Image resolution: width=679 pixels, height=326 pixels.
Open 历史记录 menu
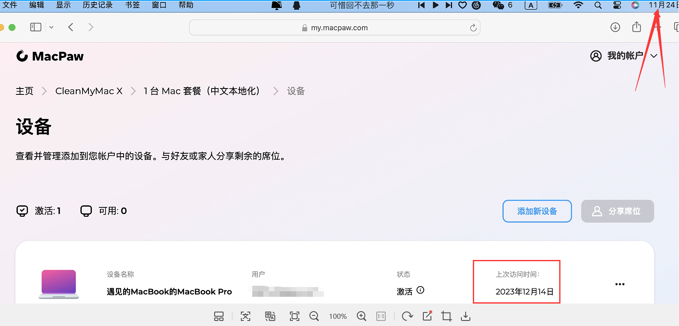coord(98,5)
